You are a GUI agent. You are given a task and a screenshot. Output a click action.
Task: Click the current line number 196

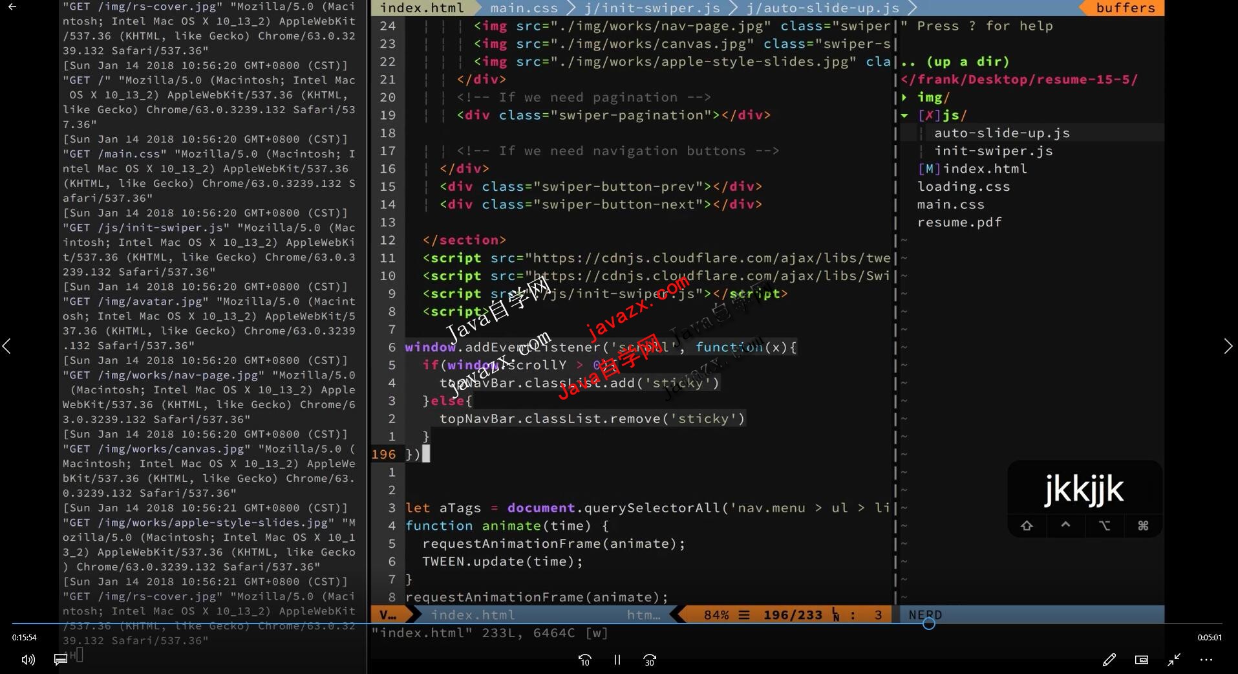tap(383, 454)
